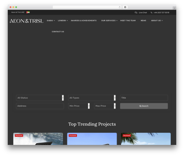
Task: Expand the About Us menu
Action: pos(157,21)
